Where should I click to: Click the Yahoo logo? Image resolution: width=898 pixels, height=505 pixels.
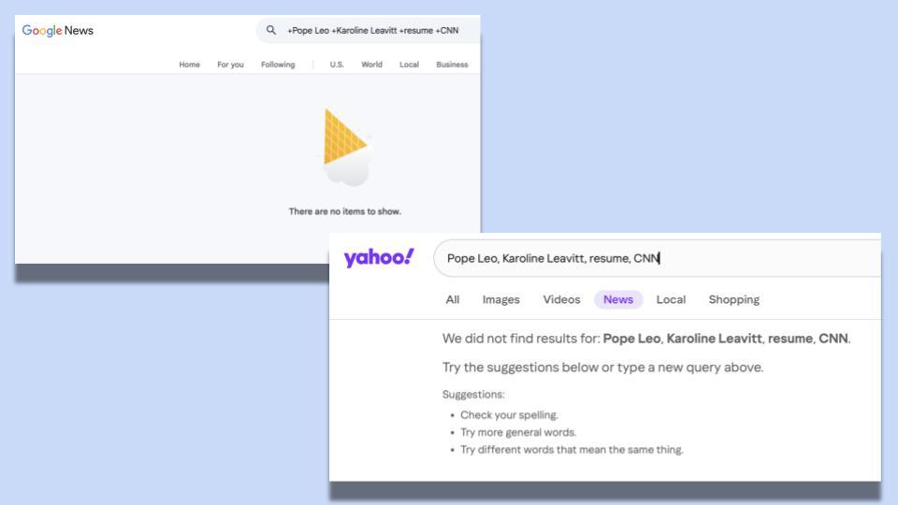click(379, 258)
